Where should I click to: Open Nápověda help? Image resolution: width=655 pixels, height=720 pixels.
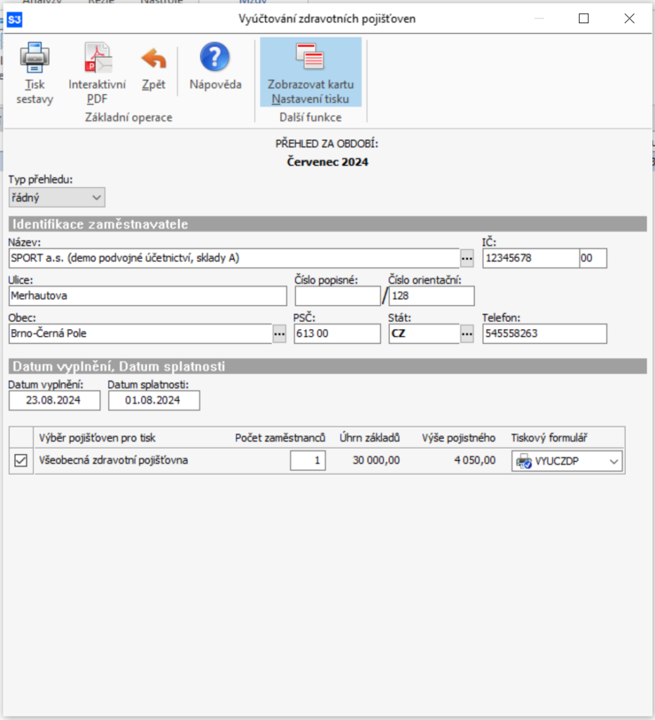215,58
